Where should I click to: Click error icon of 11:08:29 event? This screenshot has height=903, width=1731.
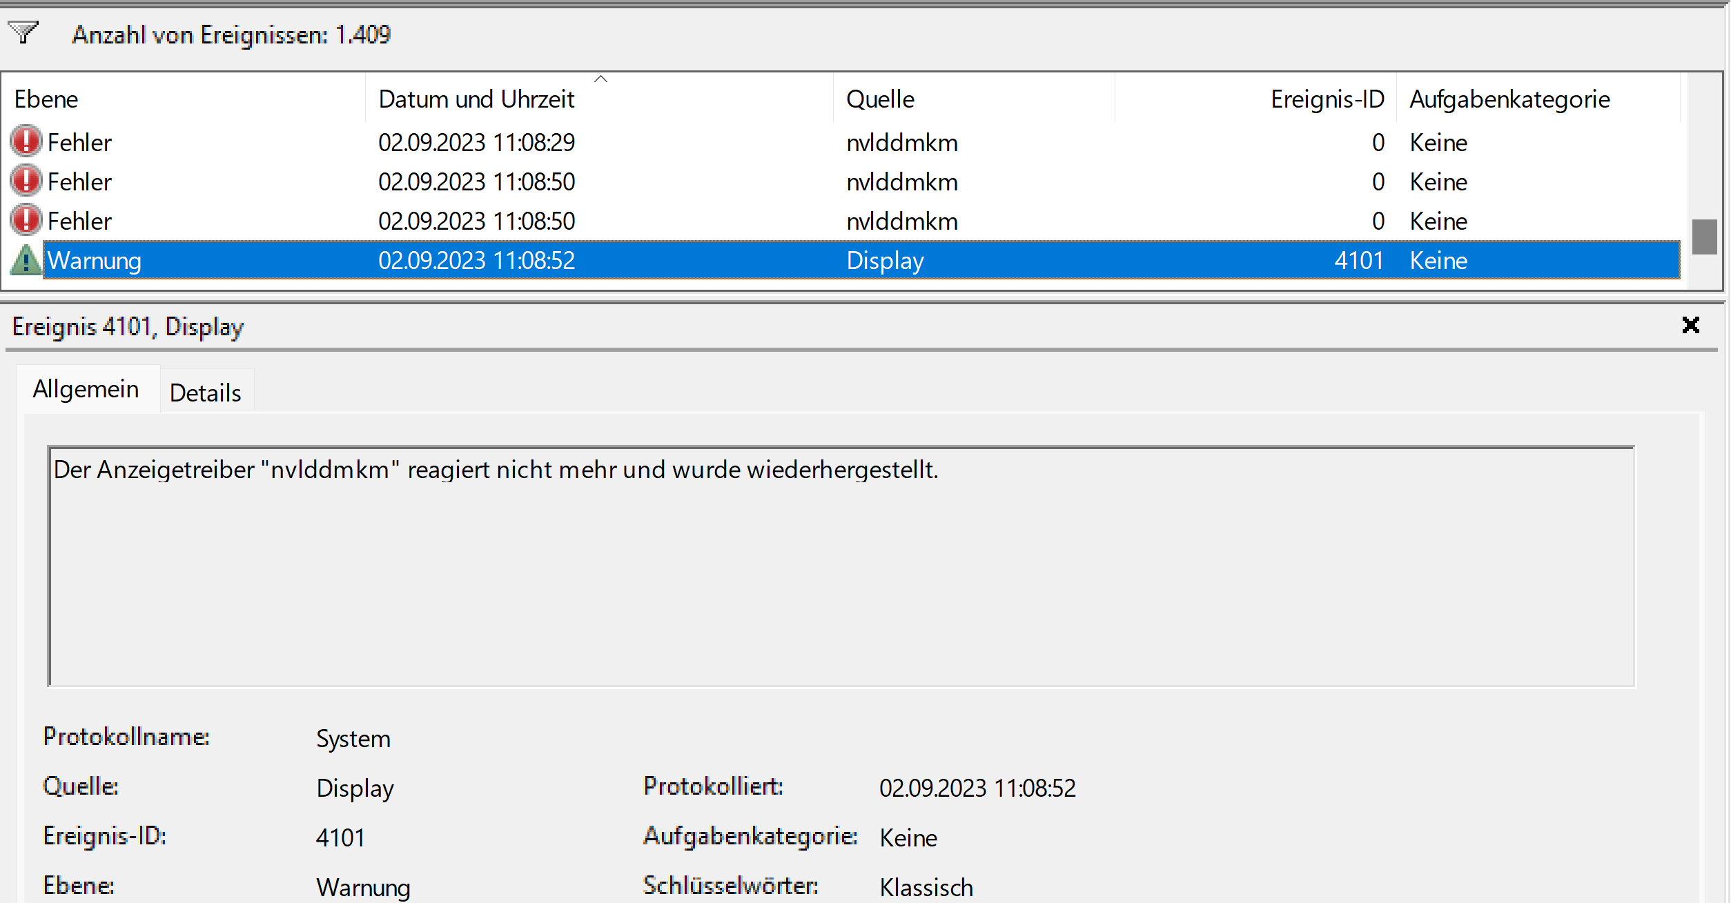tap(26, 141)
